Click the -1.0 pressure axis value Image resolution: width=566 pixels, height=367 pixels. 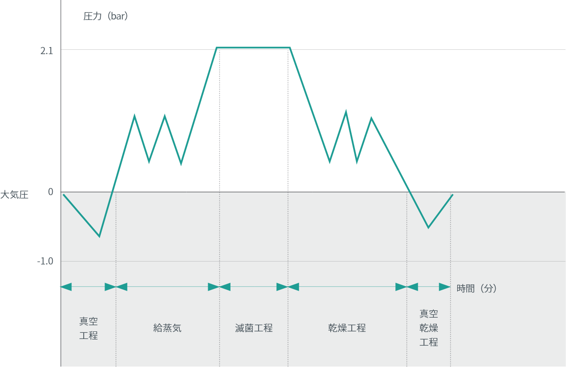[45, 262]
